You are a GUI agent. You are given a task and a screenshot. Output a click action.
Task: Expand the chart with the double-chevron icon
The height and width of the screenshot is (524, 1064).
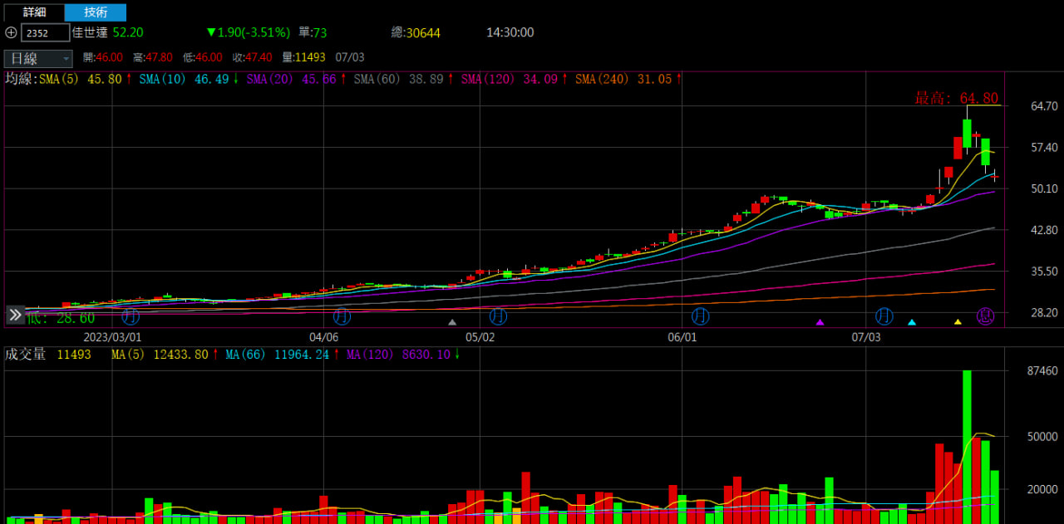(15, 315)
